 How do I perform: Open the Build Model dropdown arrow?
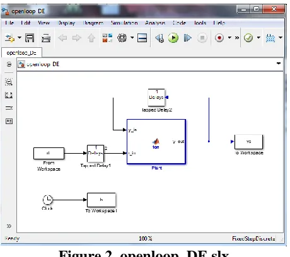pyautogui.click(x=281, y=38)
